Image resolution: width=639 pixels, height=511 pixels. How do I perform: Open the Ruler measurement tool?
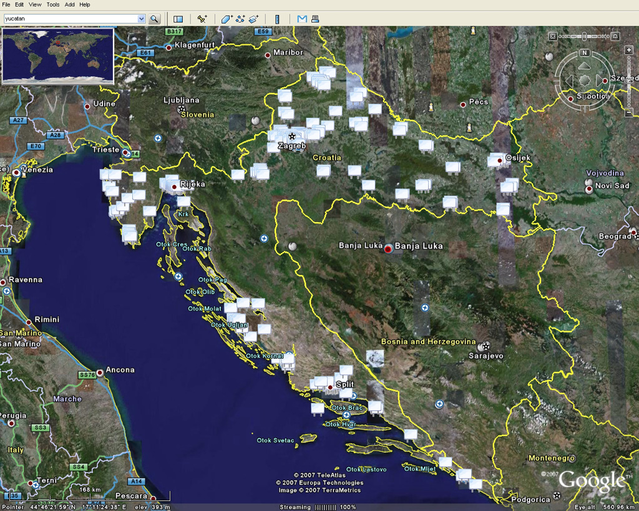pyautogui.click(x=278, y=19)
